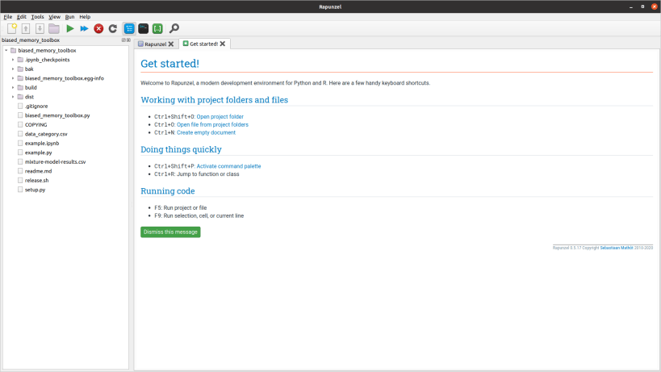This screenshot has width=661, height=372.
Task: Expand the bak folder
Action: pos(13,69)
